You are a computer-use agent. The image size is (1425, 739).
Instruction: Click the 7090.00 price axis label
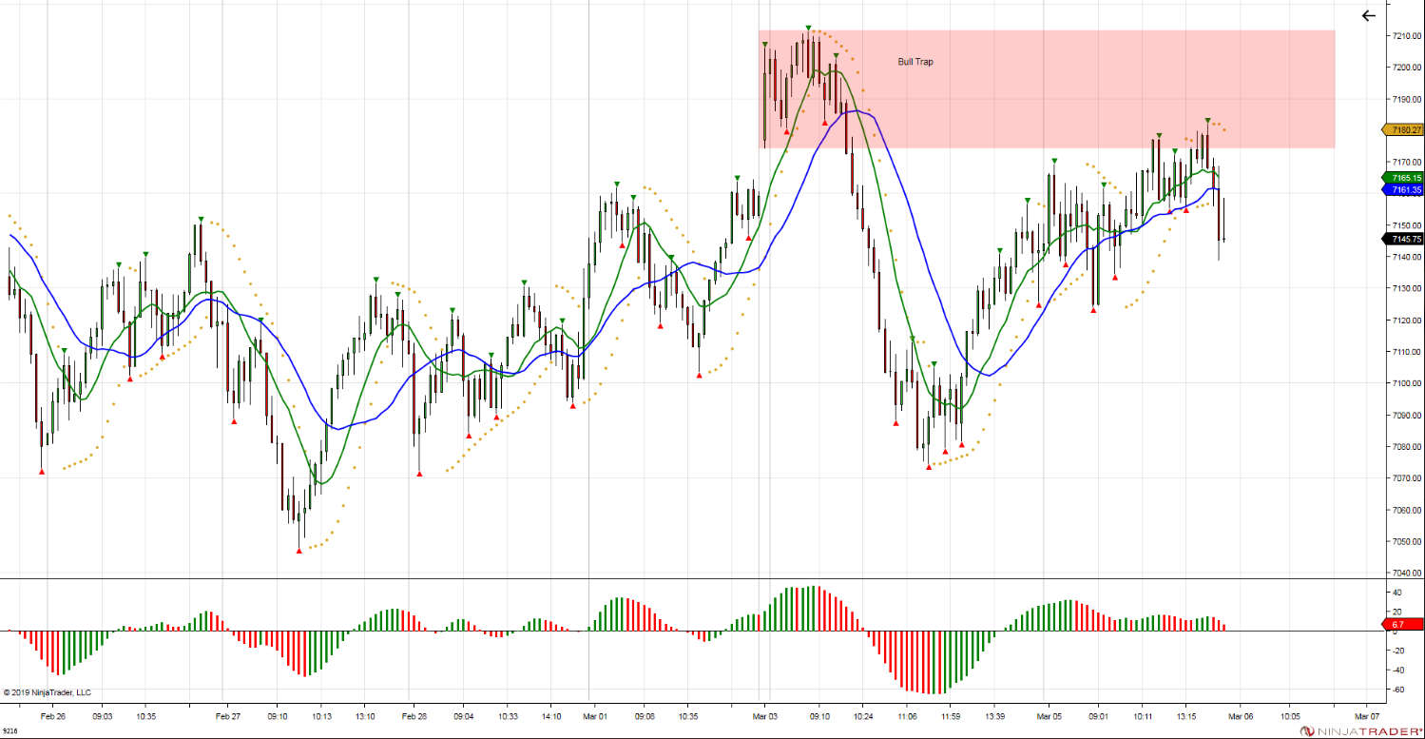(1406, 415)
